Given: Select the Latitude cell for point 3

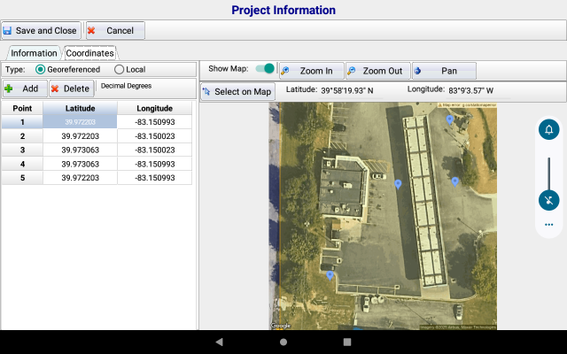Looking at the screenshot, I should (81, 150).
